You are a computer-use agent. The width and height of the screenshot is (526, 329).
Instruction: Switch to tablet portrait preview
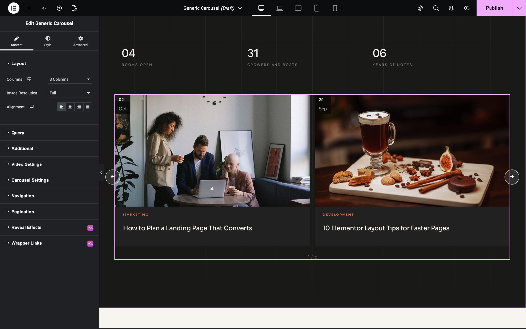[317, 8]
